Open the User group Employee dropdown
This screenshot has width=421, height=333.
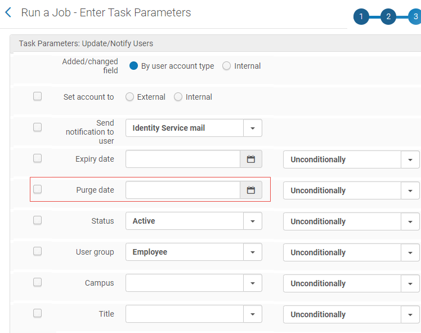194,252
